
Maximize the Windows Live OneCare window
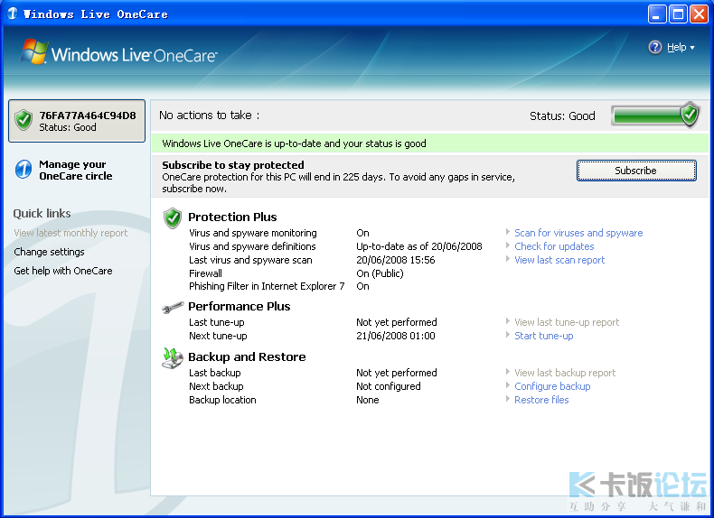tap(678, 14)
